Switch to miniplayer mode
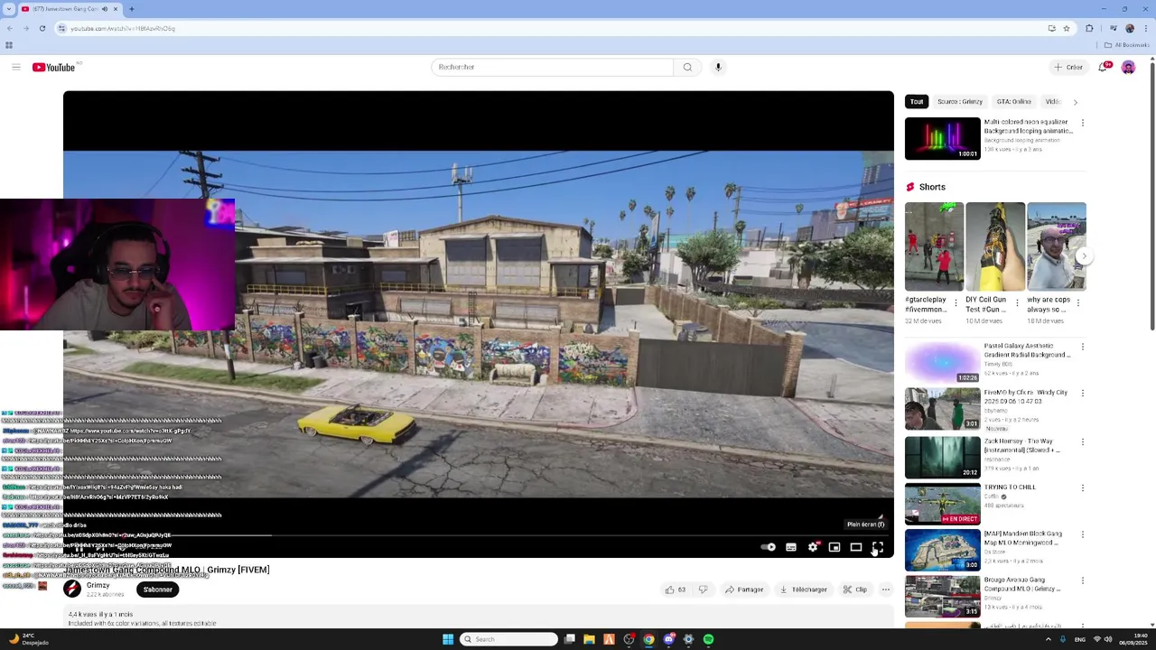 click(834, 547)
